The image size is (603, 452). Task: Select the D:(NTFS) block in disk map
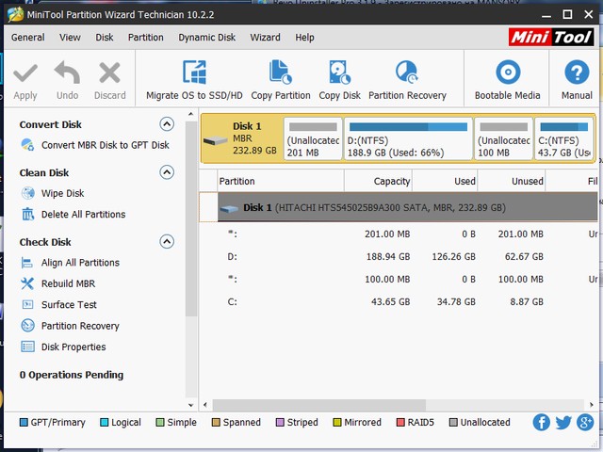click(x=407, y=139)
